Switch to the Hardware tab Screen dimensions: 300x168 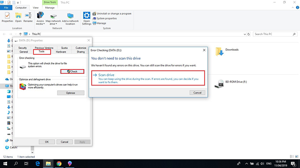point(61,52)
